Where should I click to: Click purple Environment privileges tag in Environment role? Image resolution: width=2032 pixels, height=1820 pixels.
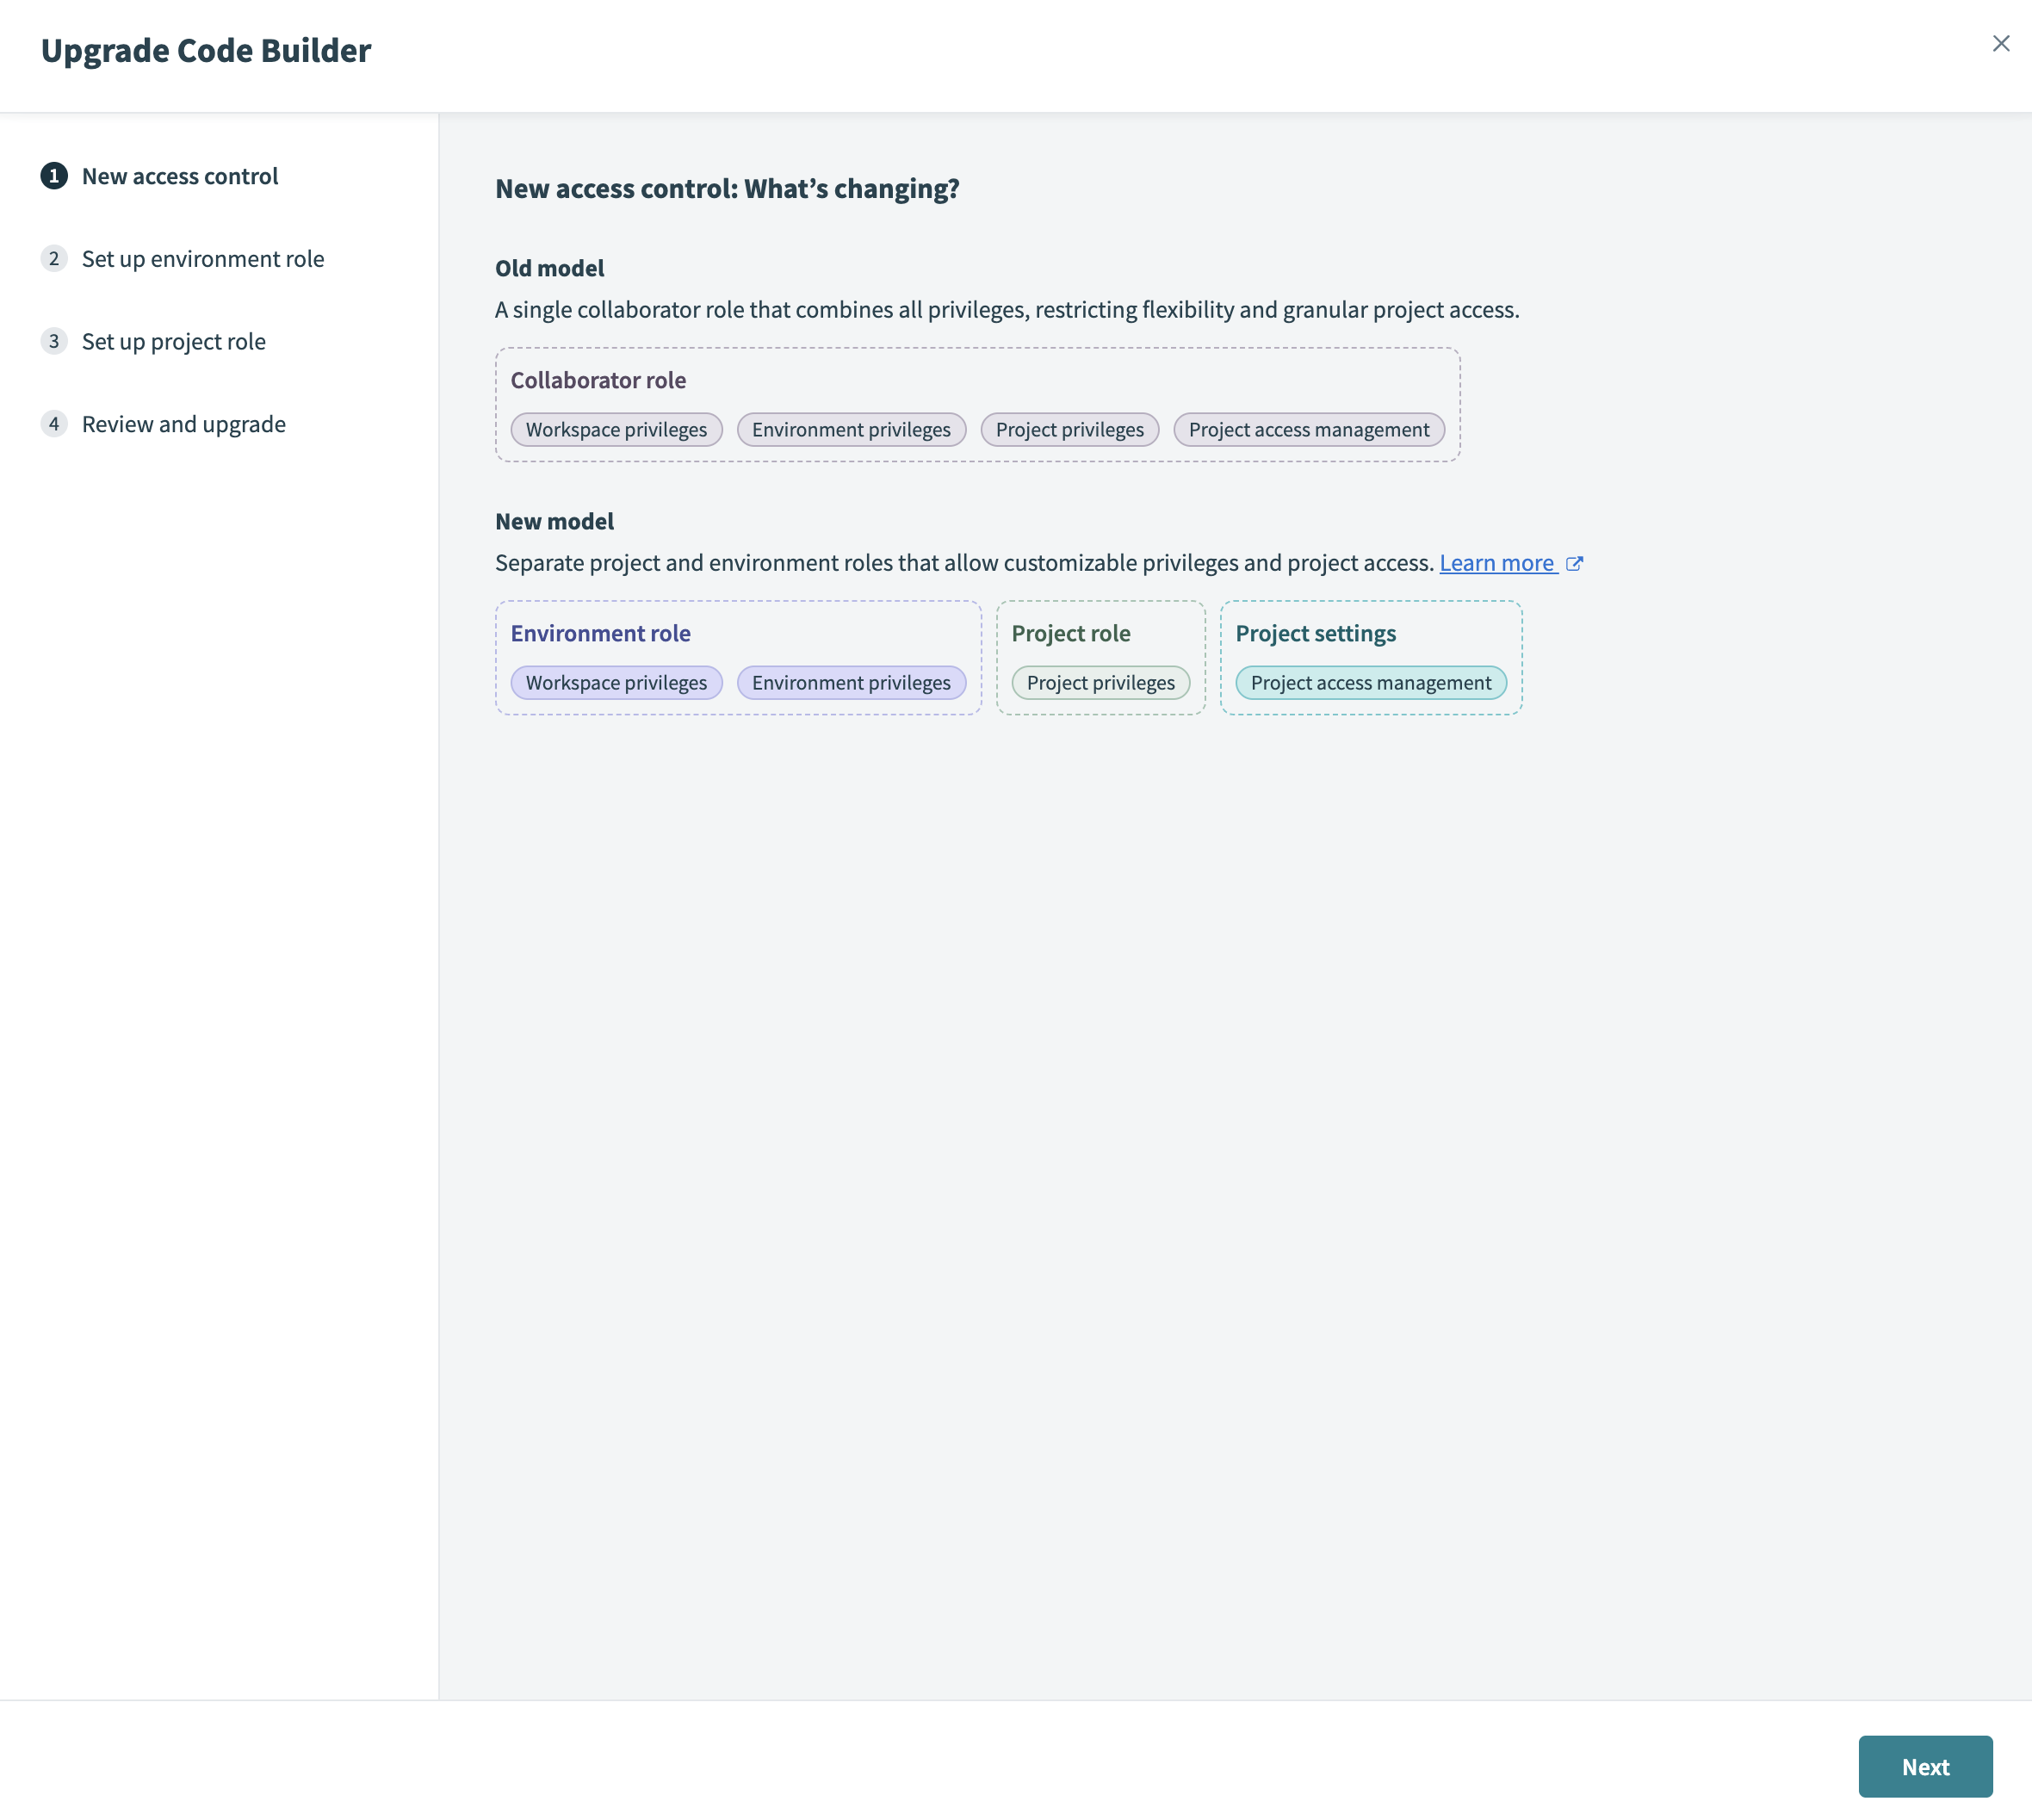(851, 682)
